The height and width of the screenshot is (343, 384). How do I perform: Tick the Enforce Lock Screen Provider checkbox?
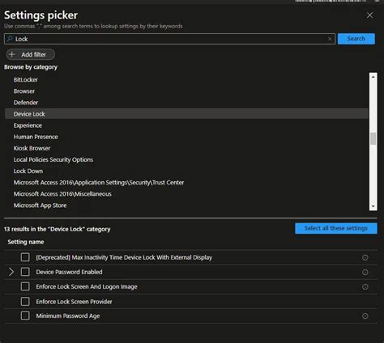click(x=25, y=301)
